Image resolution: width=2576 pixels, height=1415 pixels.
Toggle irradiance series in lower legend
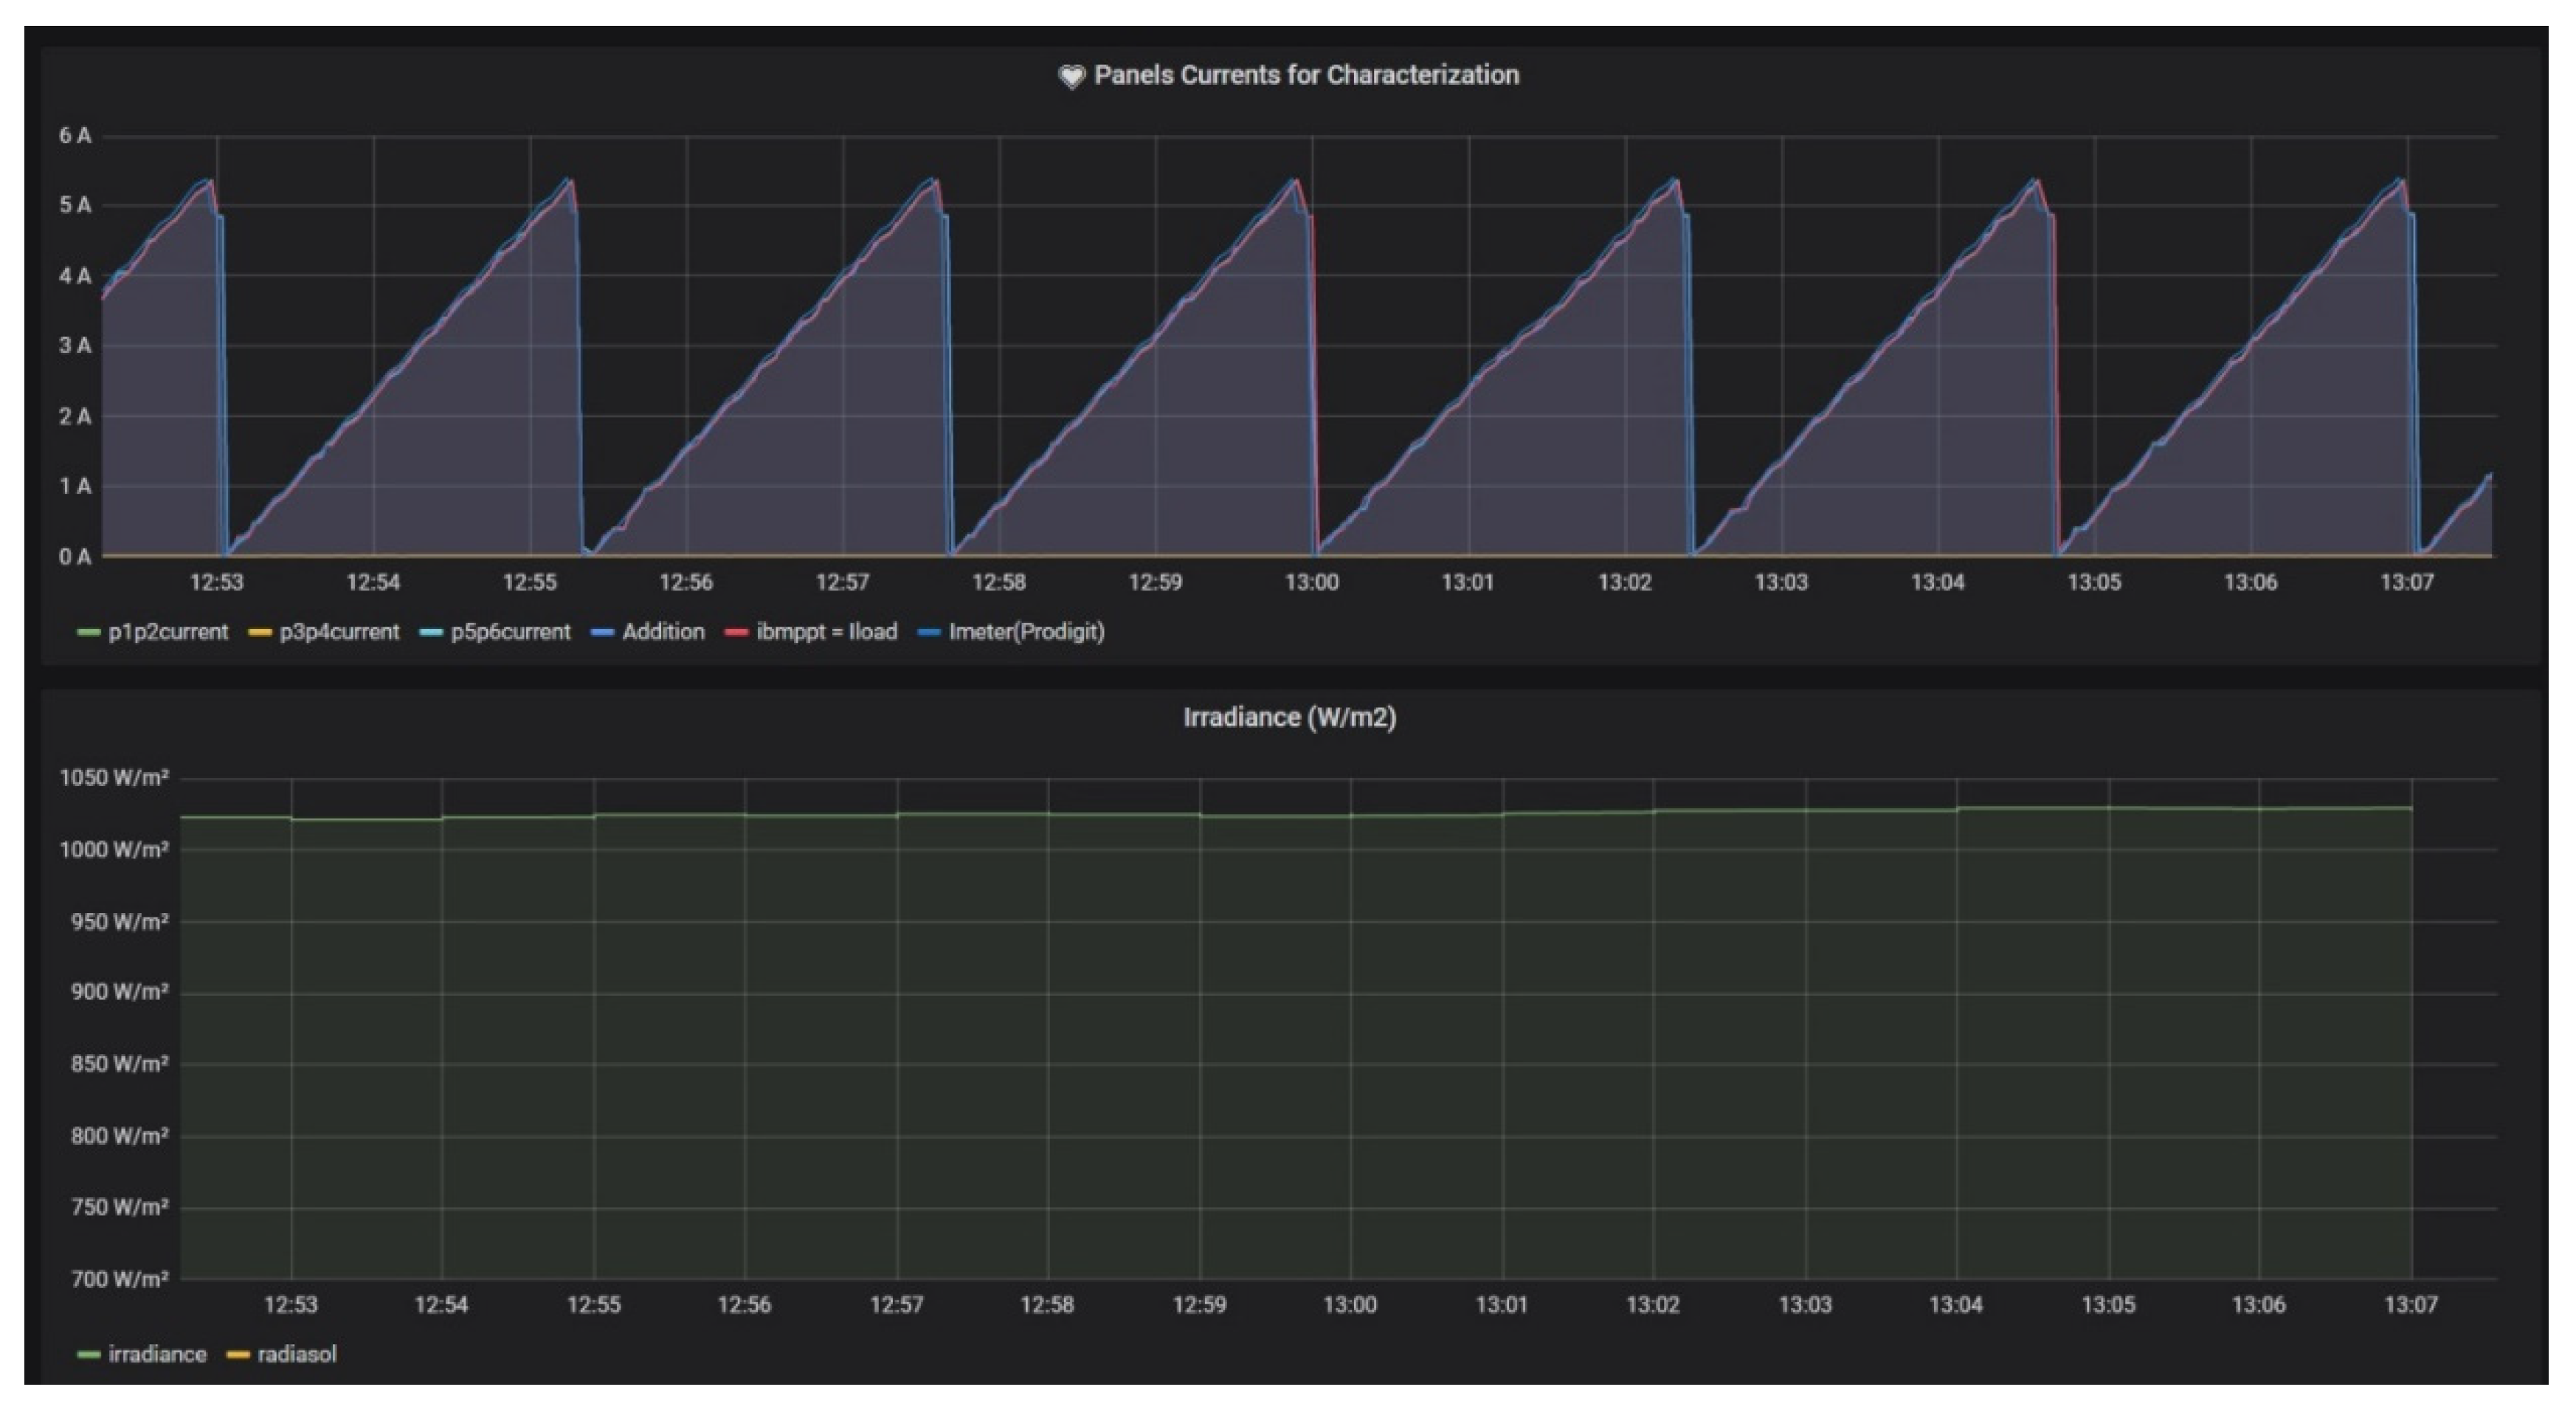coord(157,1354)
